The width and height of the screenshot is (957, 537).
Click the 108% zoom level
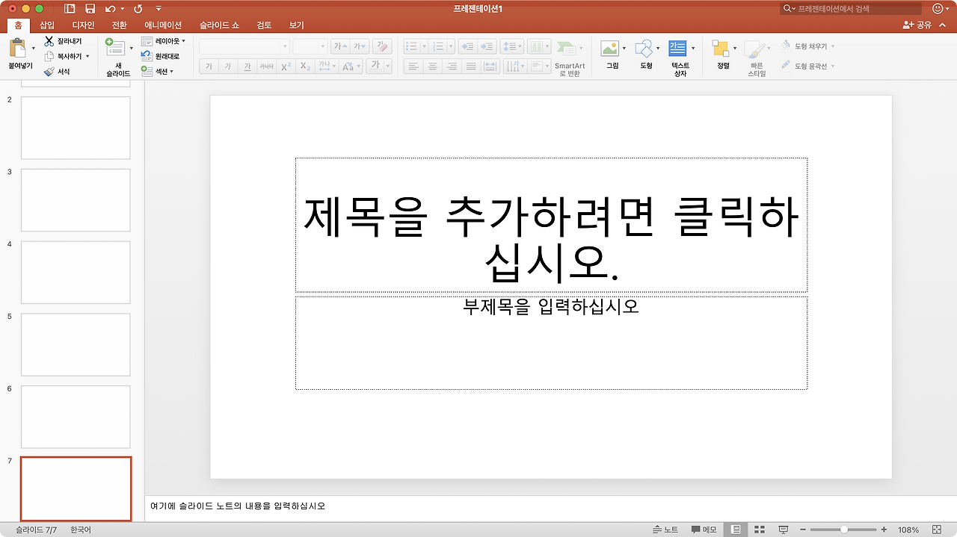tap(908, 530)
